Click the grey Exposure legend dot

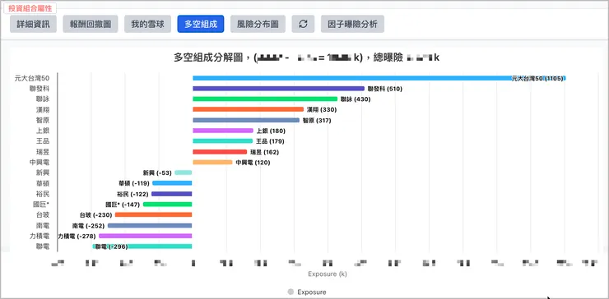[x=291, y=292]
